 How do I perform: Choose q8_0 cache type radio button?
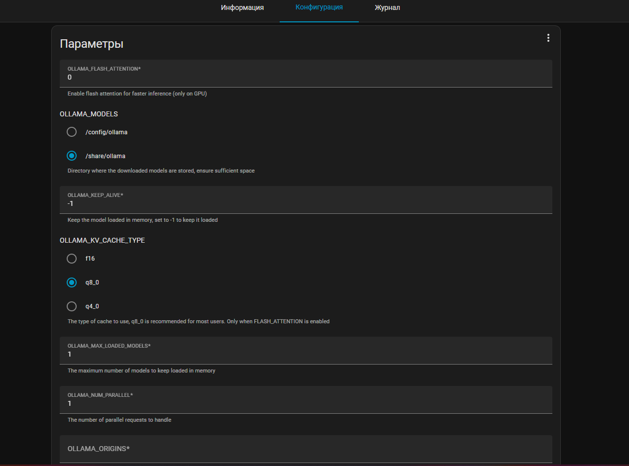click(x=72, y=282)
